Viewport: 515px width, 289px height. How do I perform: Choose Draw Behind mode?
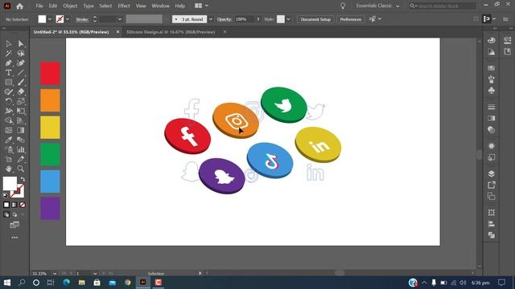pos(14,214)
